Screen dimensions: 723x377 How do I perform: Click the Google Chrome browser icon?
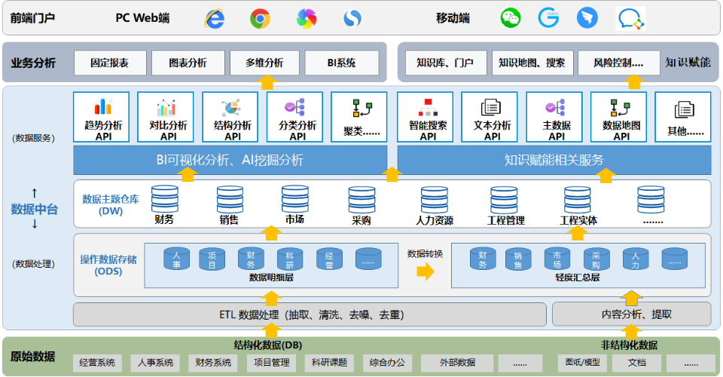261,19
